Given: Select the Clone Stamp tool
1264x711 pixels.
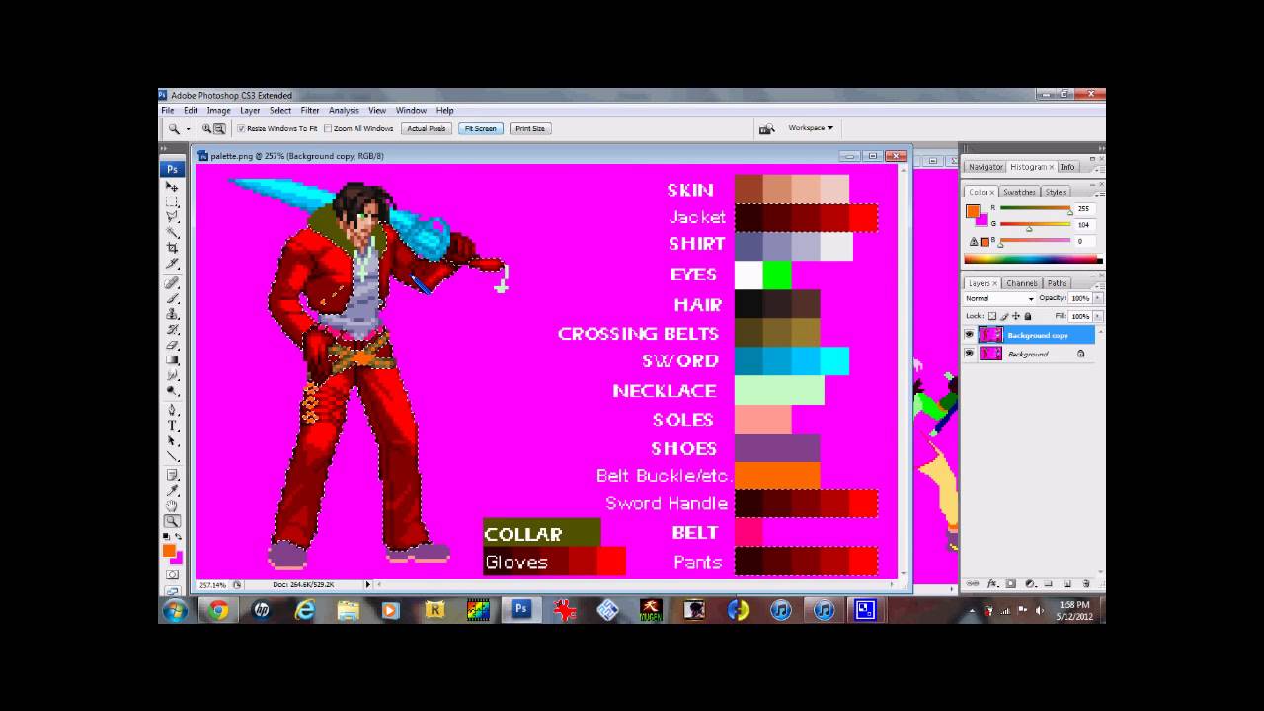Looking at the screenshot, I should (172, 314).
